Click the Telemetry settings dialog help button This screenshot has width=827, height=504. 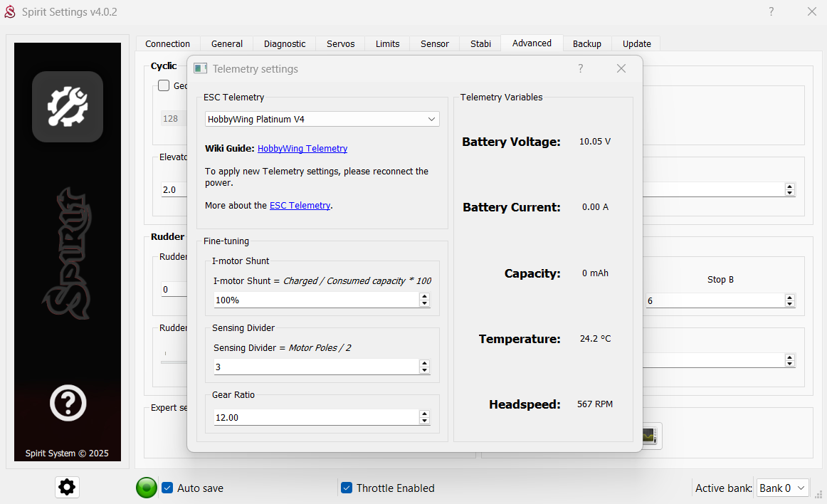pyautogui.click(x=580, y=68)
